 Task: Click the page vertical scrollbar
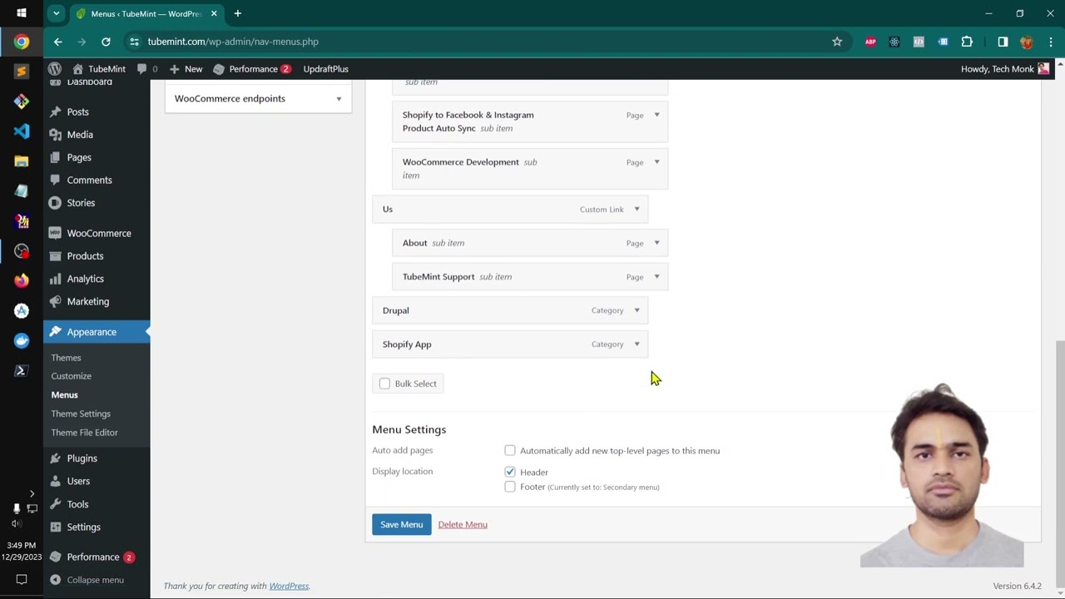click(1059, 463)
